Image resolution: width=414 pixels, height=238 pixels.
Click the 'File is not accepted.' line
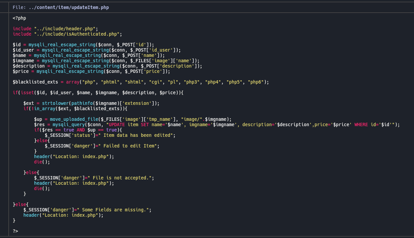click(x=94, y=178)
